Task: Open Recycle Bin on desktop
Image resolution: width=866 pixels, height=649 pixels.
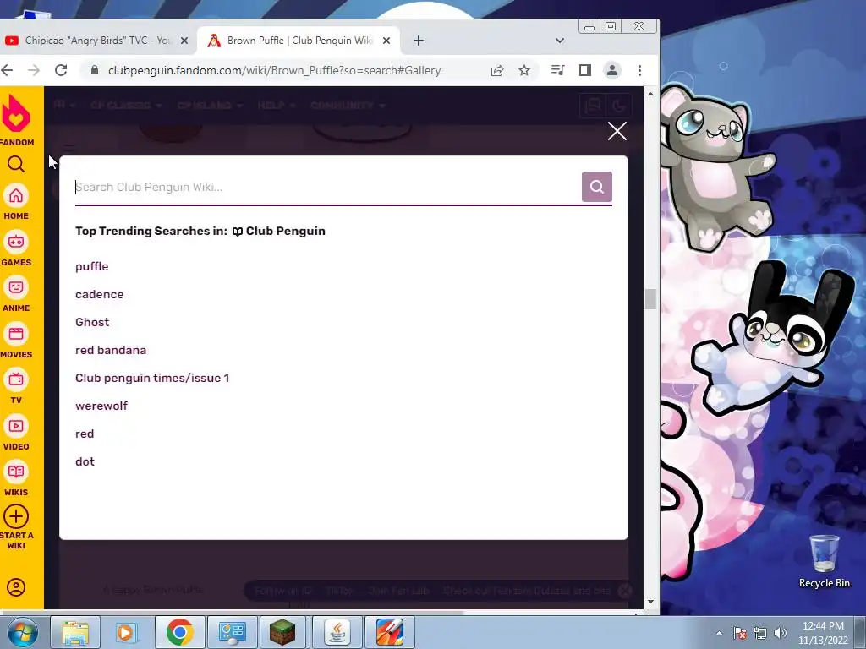Action: (824, 562)
